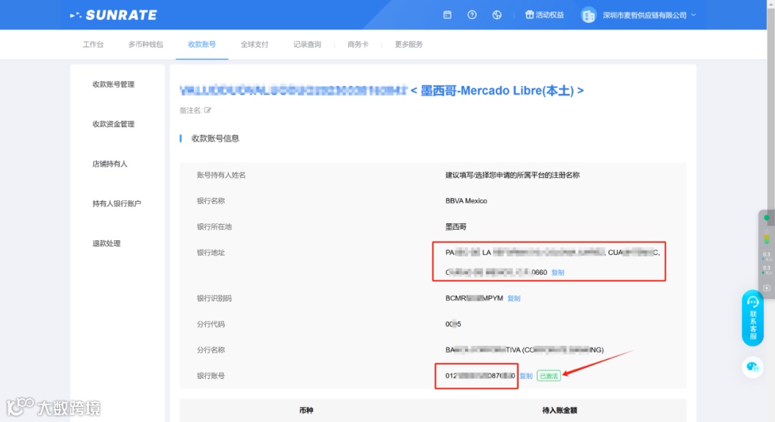Screen dimensions: 775x422
Task: Click the 墨西哥 bank location value
Action: [456, 227]
